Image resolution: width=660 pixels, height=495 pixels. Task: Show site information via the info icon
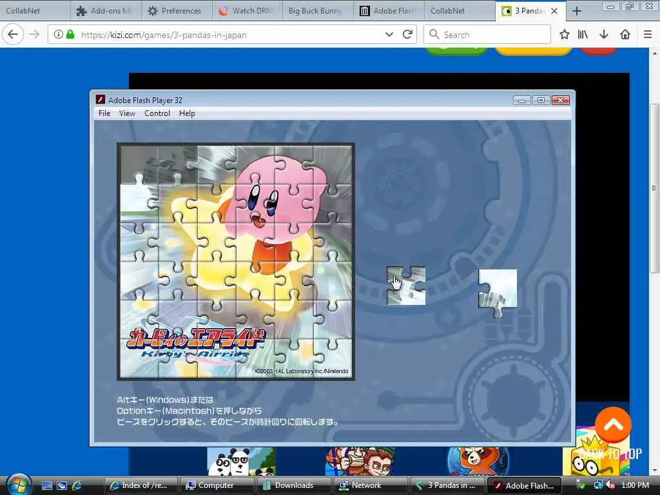(59, 35)
